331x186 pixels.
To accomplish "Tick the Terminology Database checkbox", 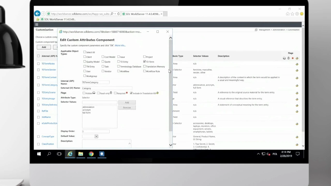I will (x=118, y=66).
